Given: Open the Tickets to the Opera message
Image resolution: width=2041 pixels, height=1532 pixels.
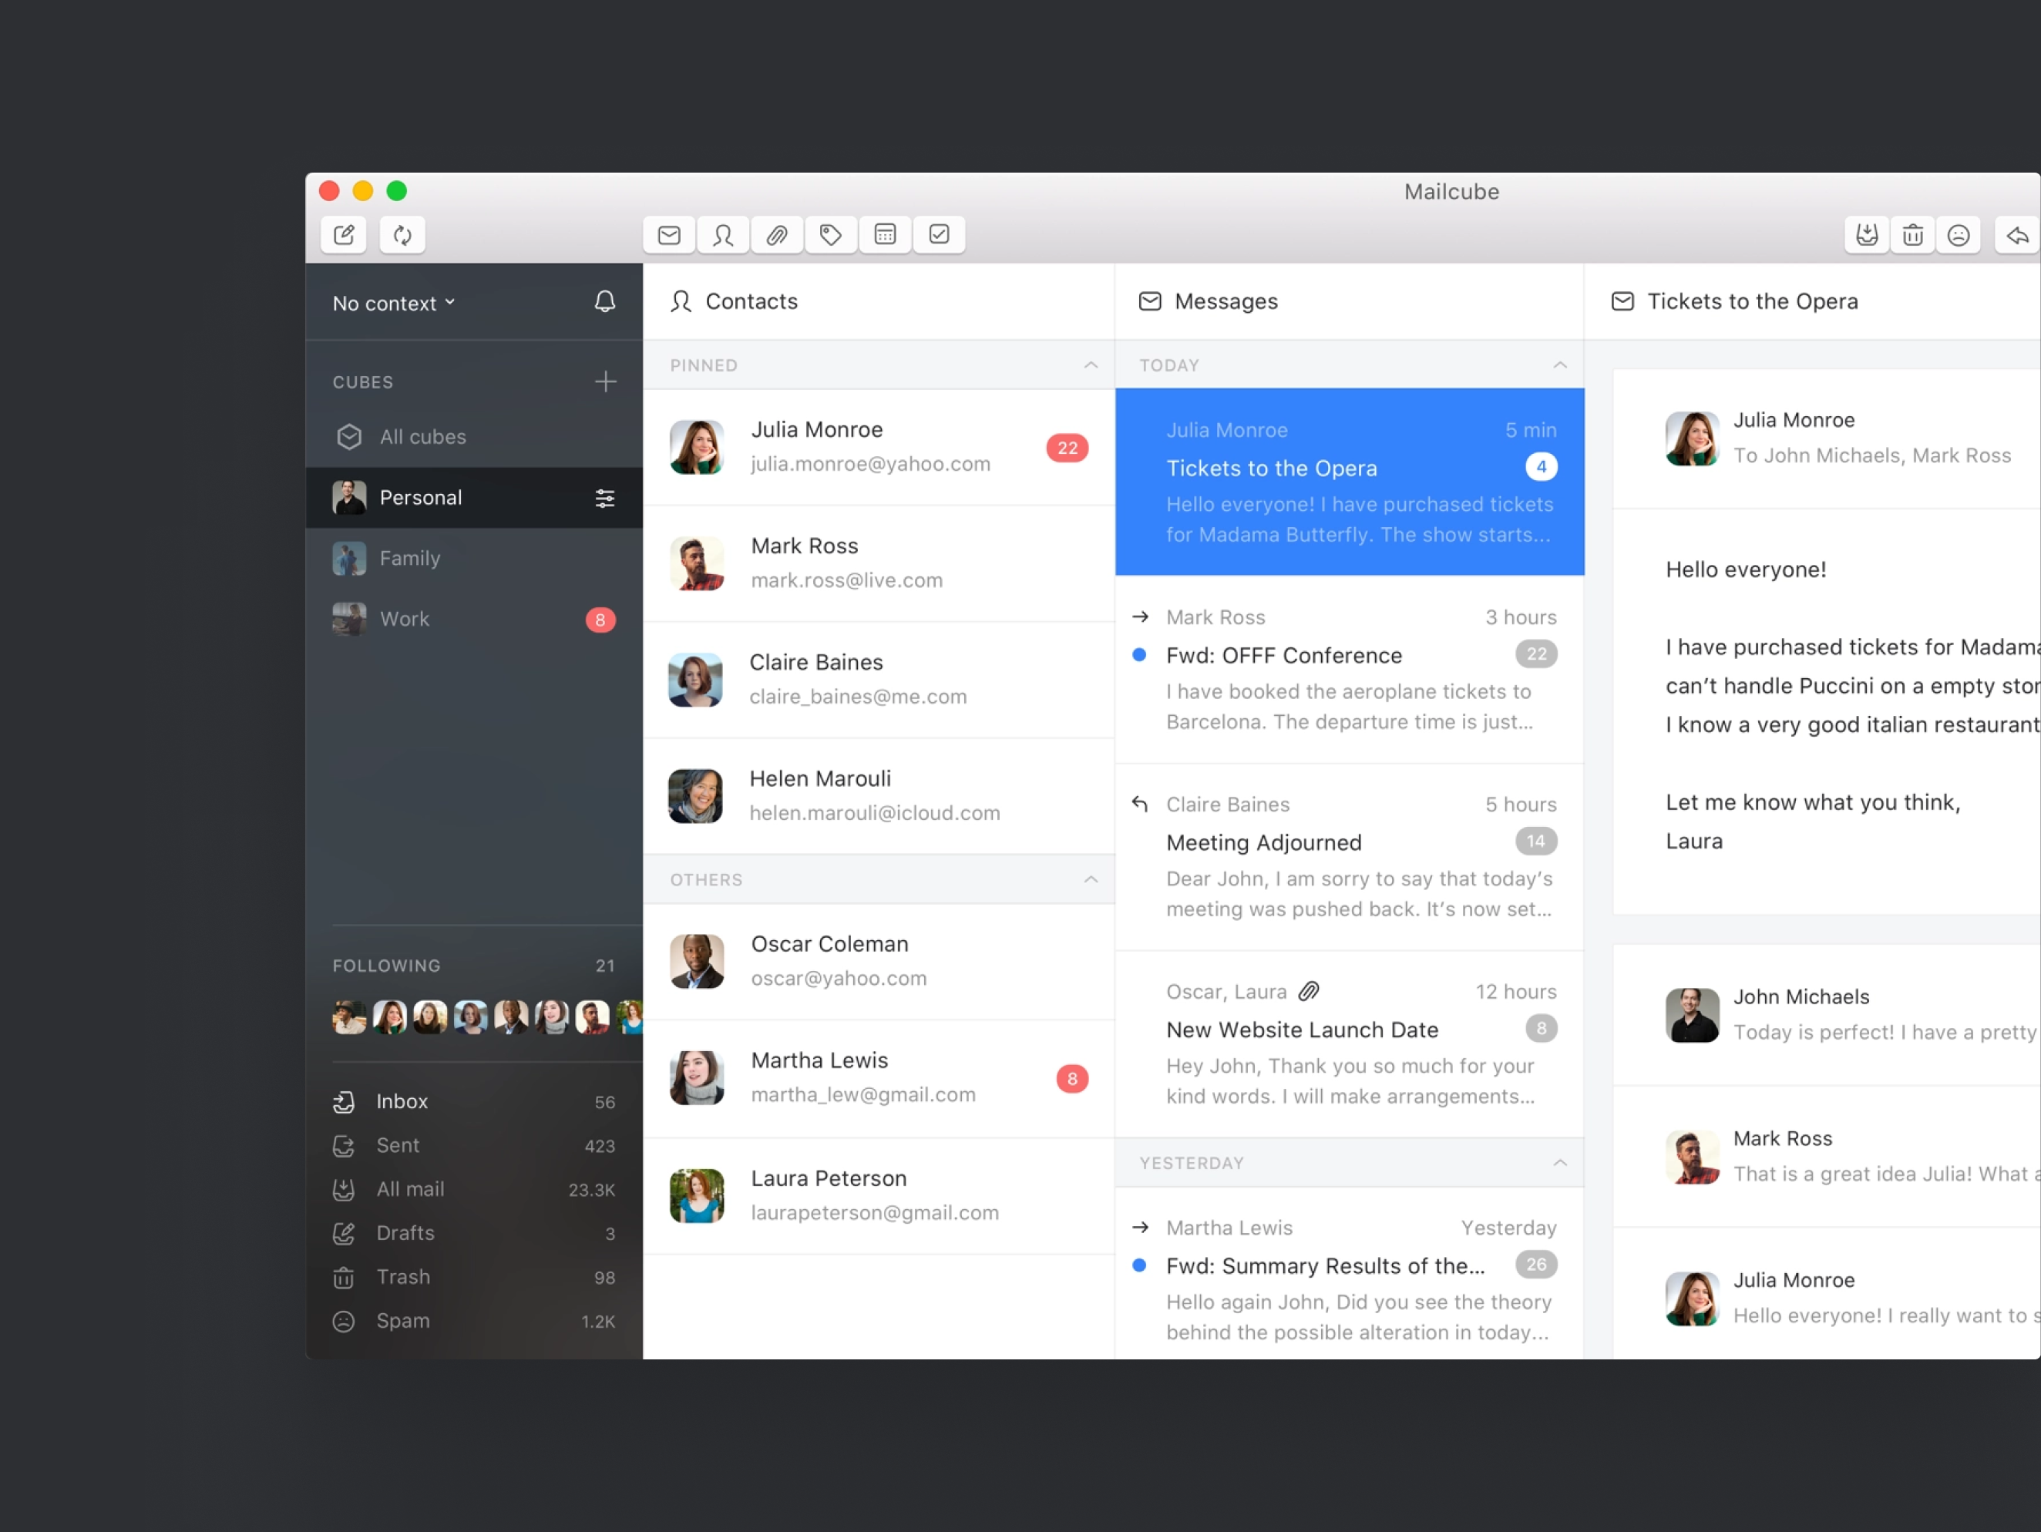Looking at the screenshot, I should click(x=1349, y=482).
